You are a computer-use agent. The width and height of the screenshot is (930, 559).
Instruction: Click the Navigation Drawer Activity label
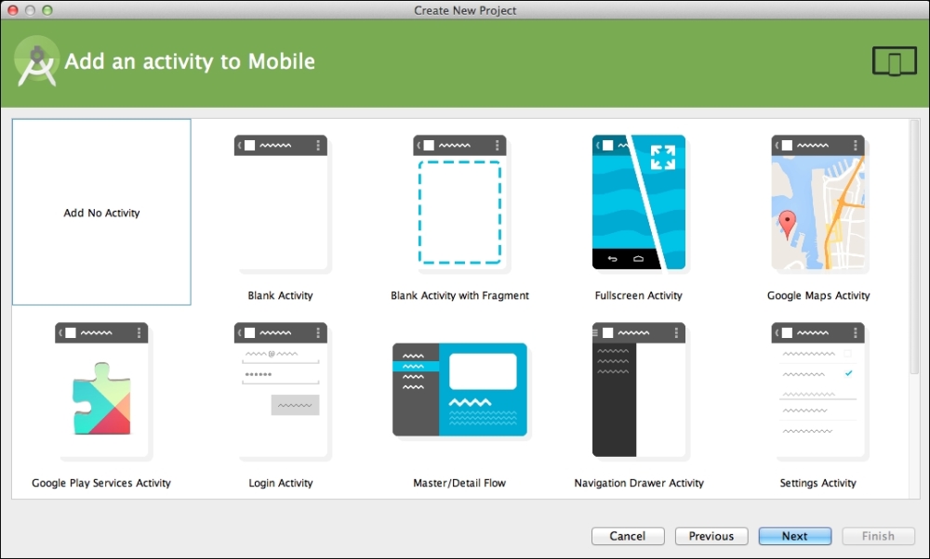coord(639,483)
